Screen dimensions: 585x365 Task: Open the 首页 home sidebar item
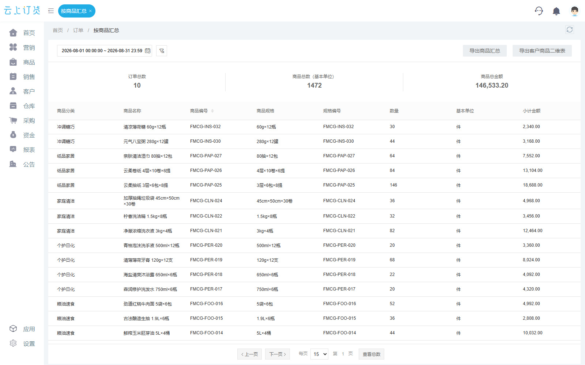(22, 33)
